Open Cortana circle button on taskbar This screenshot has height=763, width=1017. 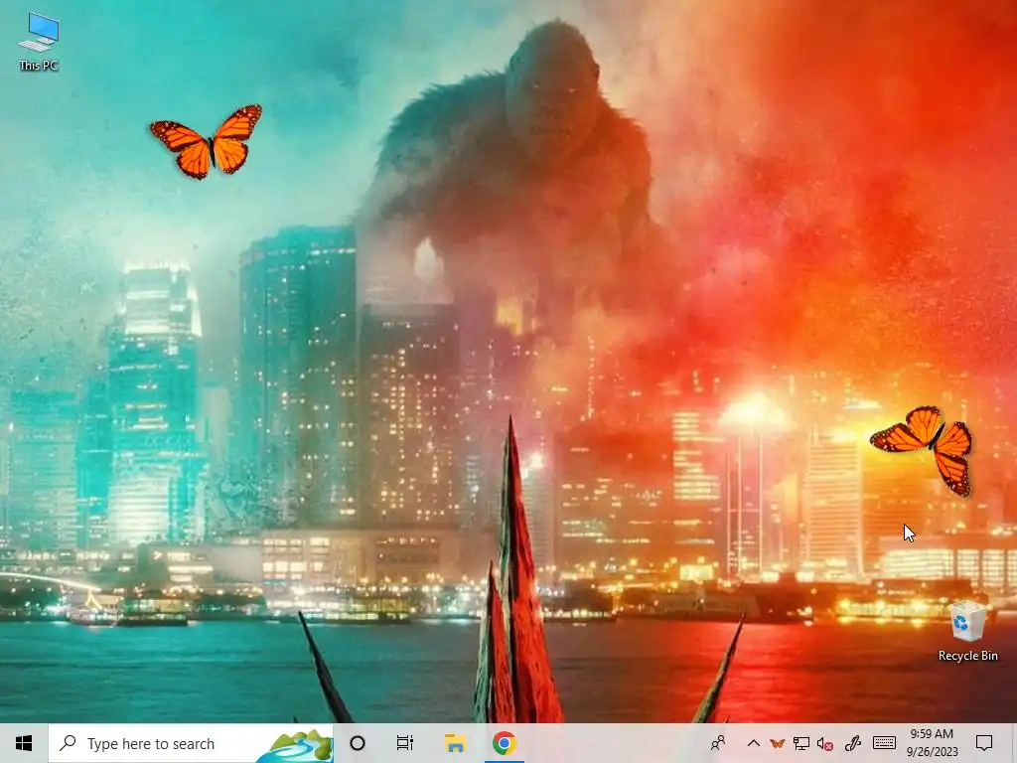(x=358, y=743)
